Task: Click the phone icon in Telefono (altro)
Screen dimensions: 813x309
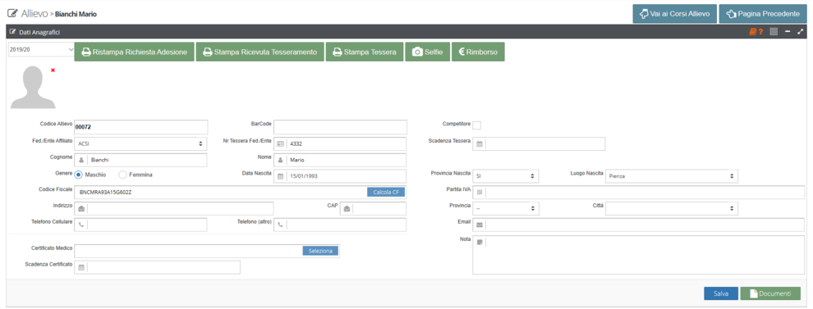Action: tap(280, 225)
